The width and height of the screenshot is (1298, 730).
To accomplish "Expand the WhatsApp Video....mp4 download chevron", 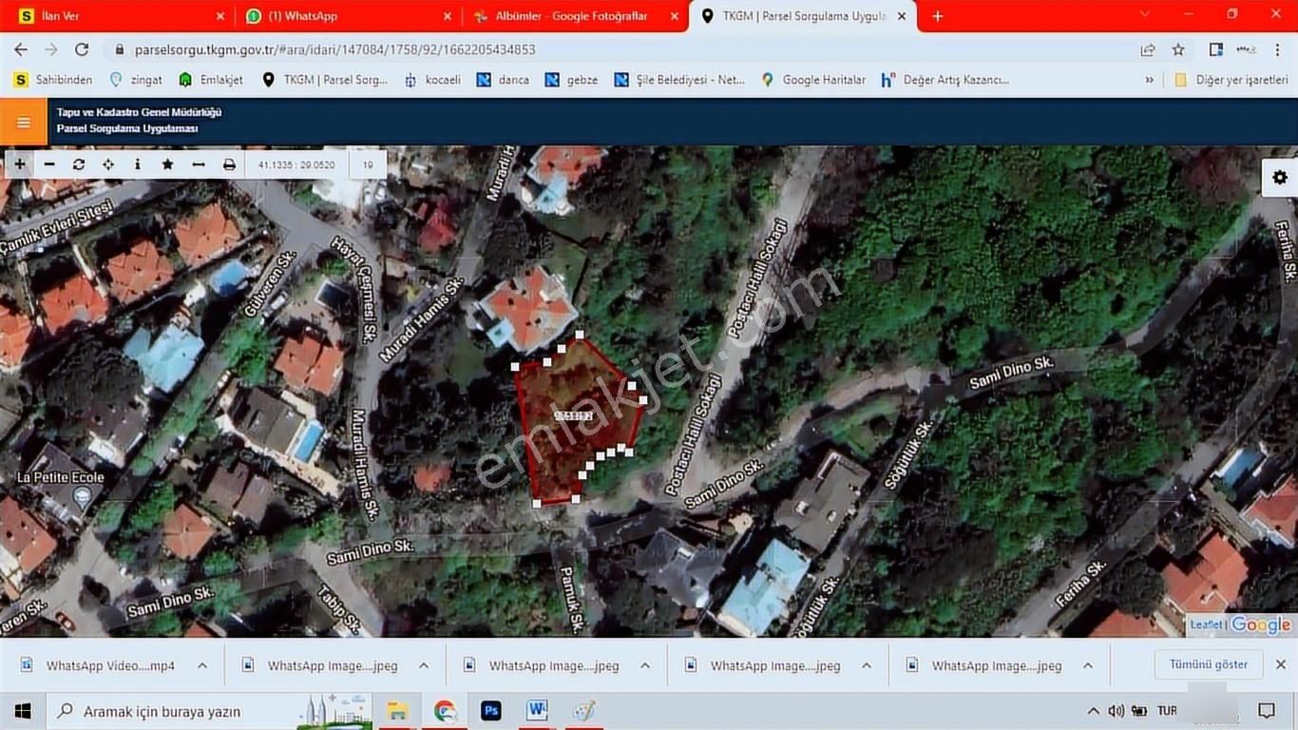I will [200, 665].
